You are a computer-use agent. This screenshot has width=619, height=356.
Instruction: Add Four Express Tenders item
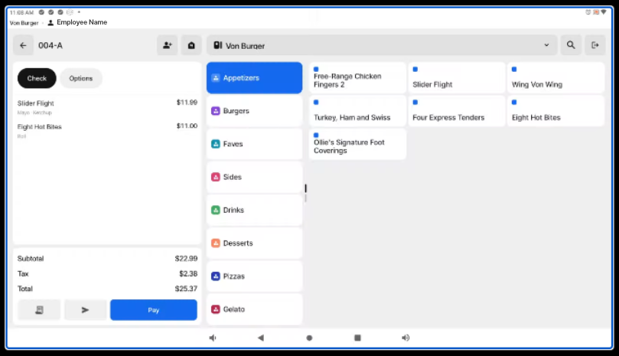(x=456, y=112)
